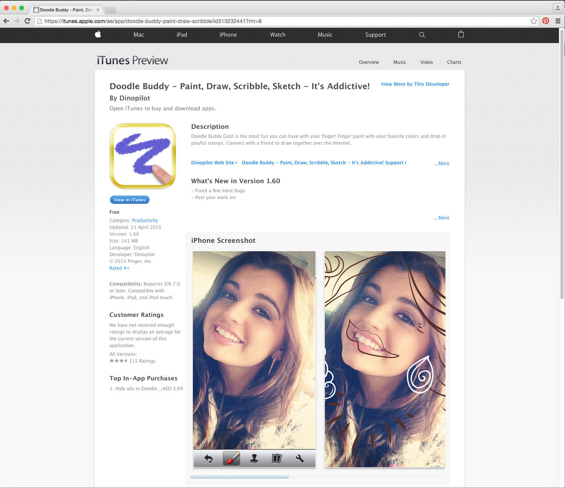Click the '© 2015 Pinger, Inc.' text
This screenshot has width=565, height=488.
[x=131, y=261]
